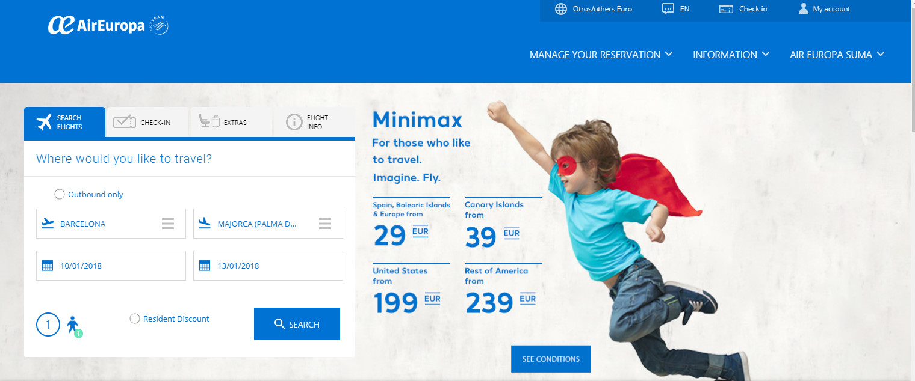Open airport list menu icon for Majorca
The height and width of the screenshot is (381, 915).
pyautogui.click(x=325, y=224)
